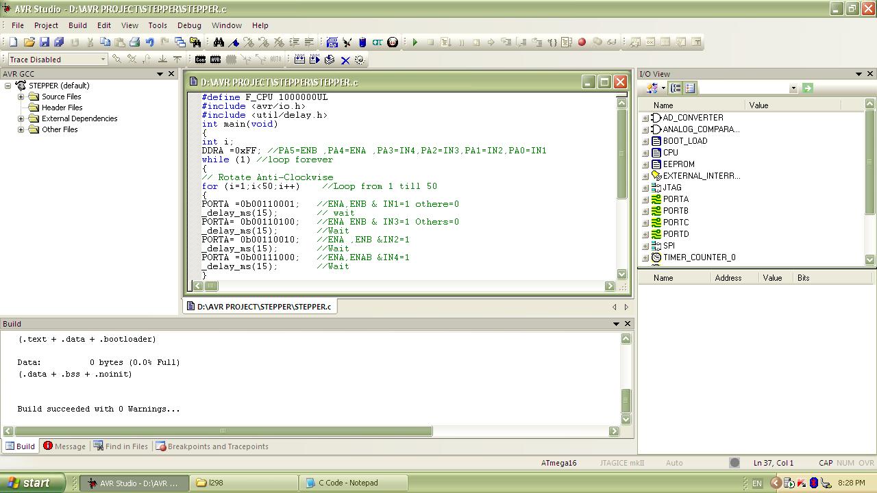Image resolution: width=877 pixels, height=493 pixels.
Task: Click the red Toggle Breakpoint icon
Action: [582, 42]
